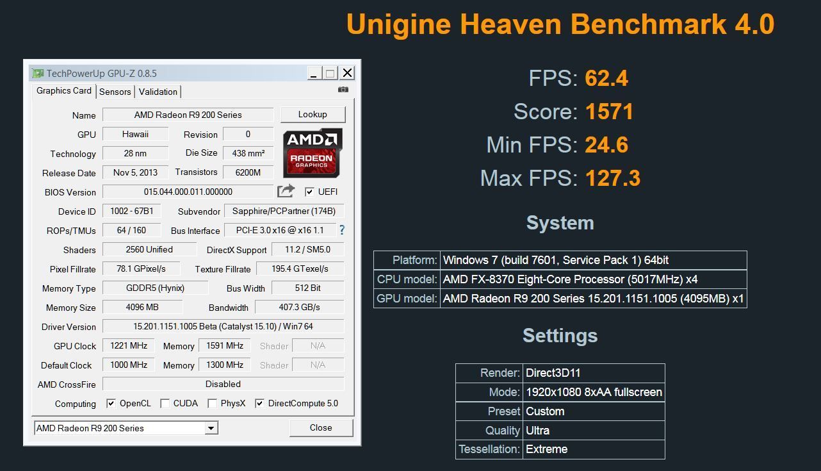The height and width of the screenshot is (471, 821).
Task: Enable the CUDA checkbox
Action: pos(165,403)
